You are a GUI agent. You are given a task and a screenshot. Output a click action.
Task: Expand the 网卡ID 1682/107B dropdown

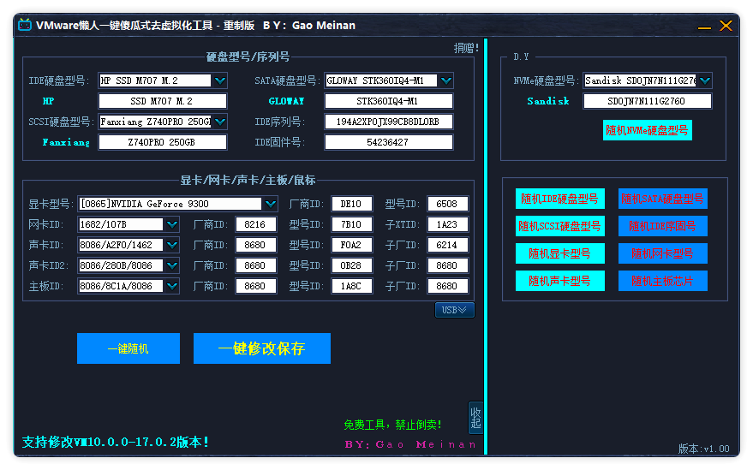[x=172, y=224]
